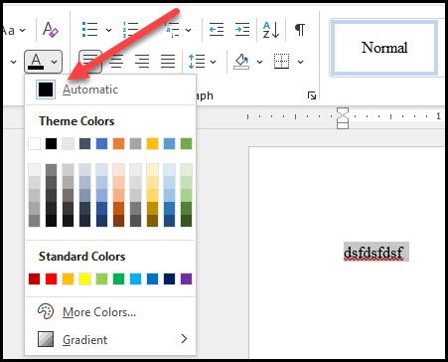Screen dimensions: 448x362
Task: Pick the purple standard color
Action: (186, 279)
